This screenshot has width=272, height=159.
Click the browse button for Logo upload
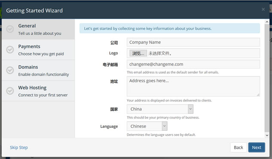tap(138, 53)
